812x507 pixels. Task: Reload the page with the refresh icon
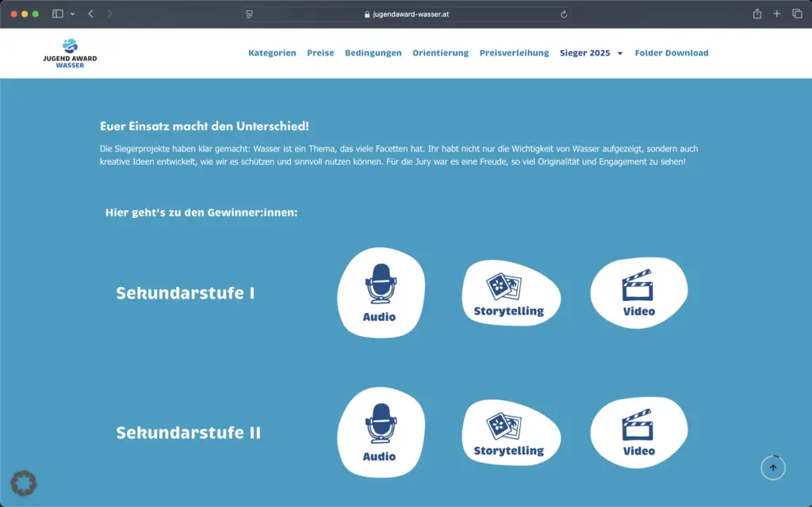click(563, 13)
